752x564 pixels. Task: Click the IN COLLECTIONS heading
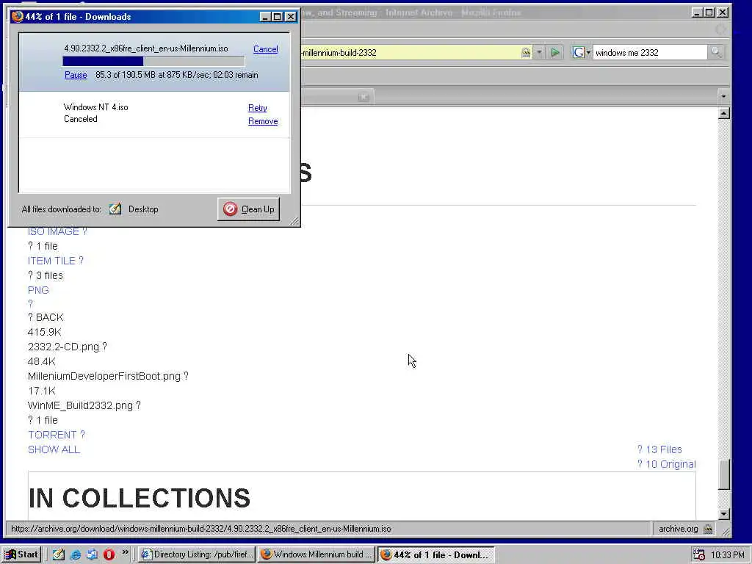(140, 499)
